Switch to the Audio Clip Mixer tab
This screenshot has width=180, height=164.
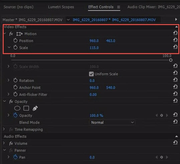pos(154,7)
